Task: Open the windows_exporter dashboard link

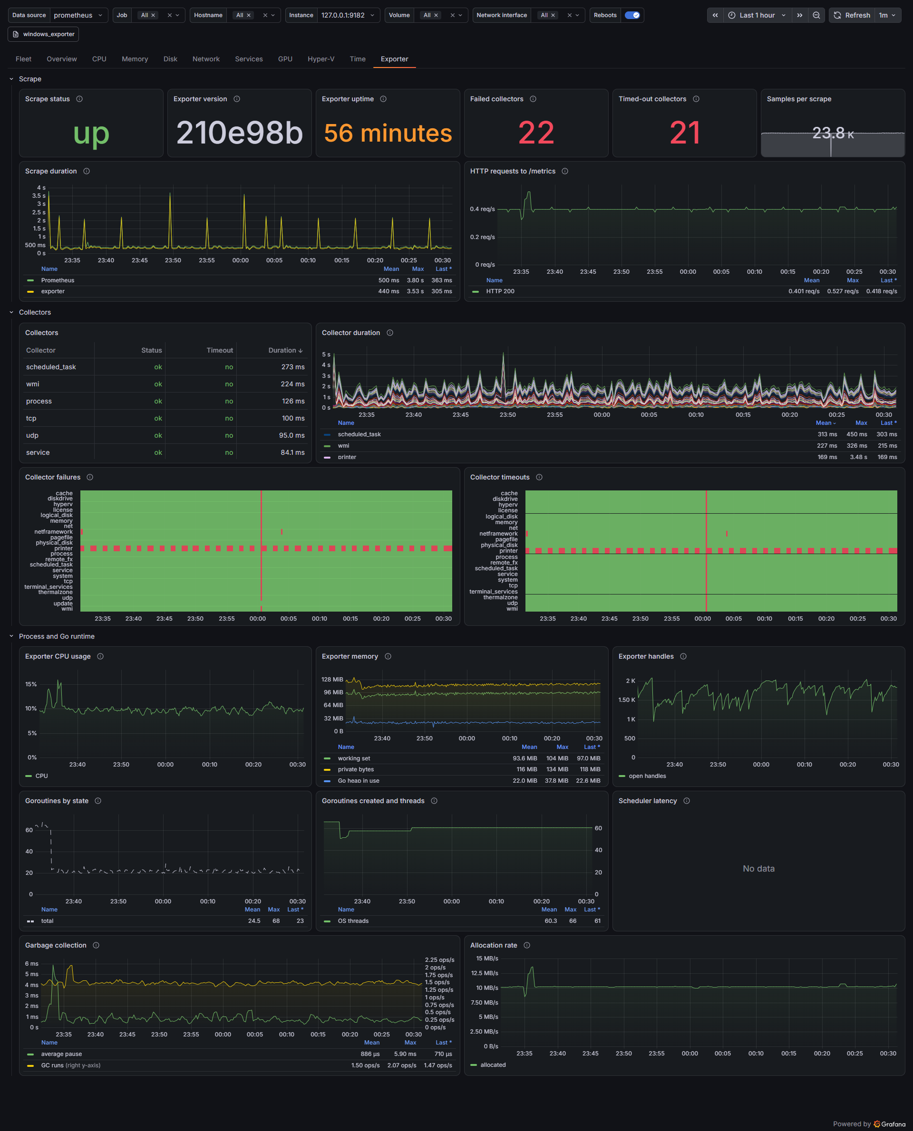Action: [x=44, y=34]
